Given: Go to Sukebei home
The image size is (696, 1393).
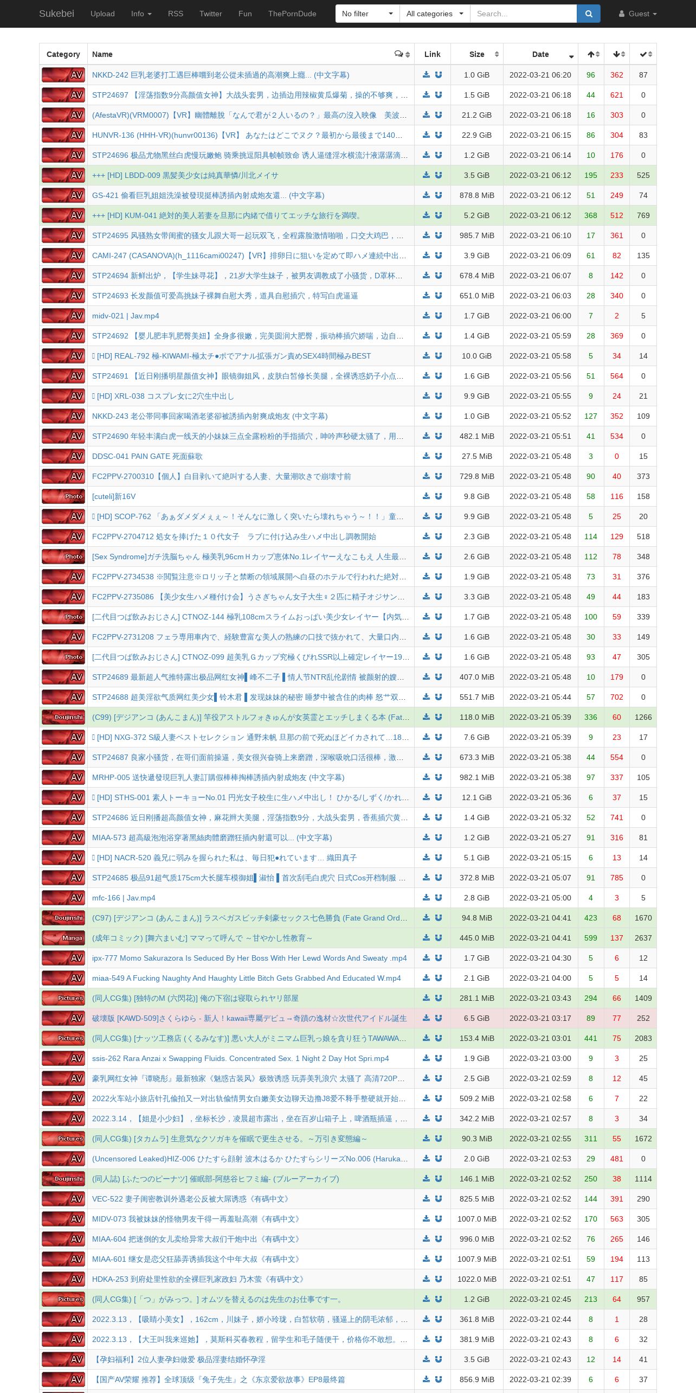Looking at the screenshot, I should pos(56,14).
